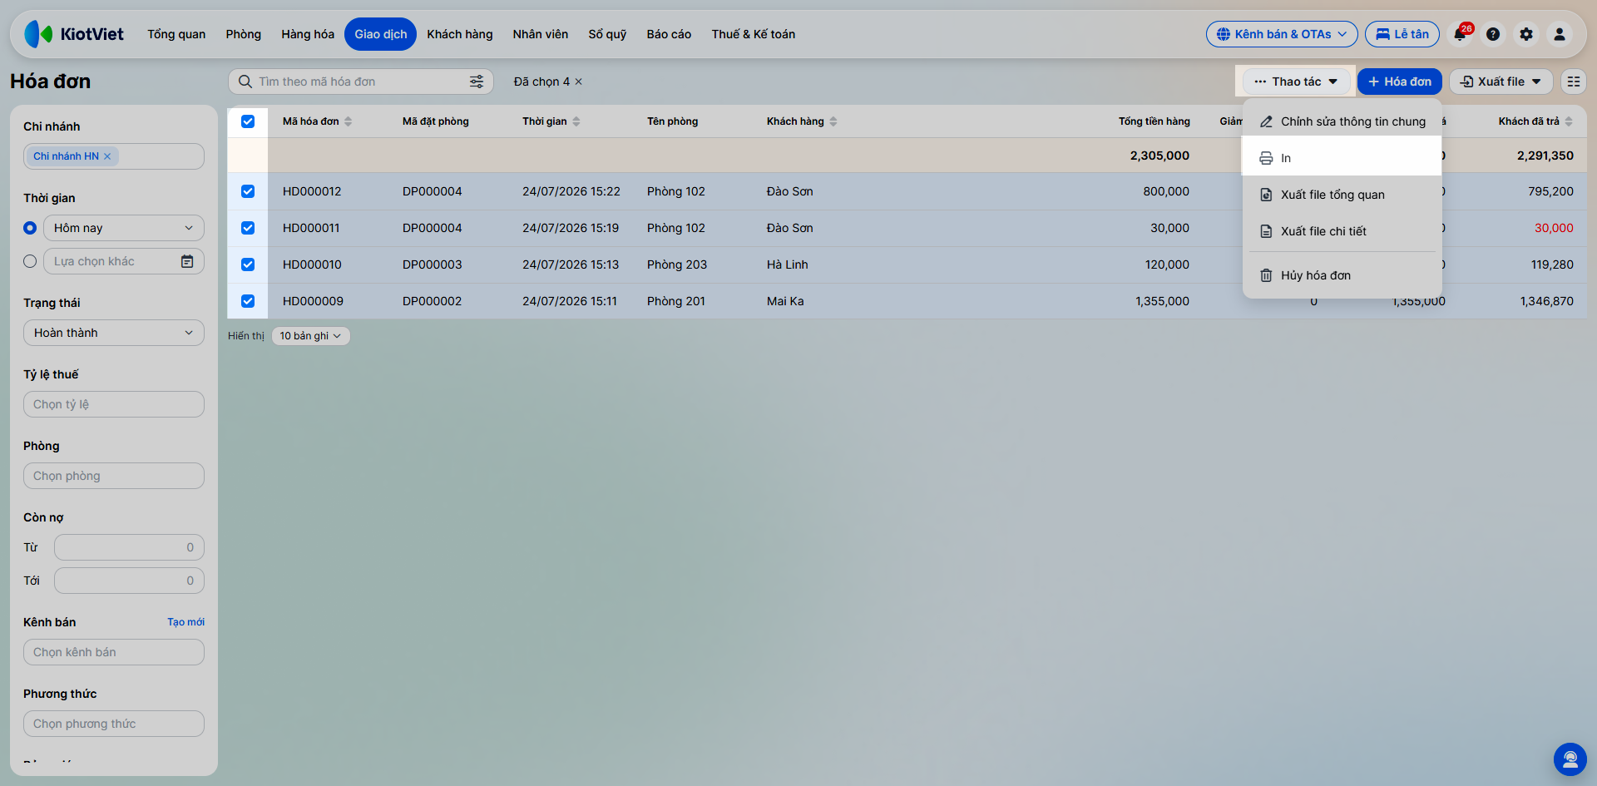Click the 'Còn nợ' 'Từ' amount field

[129, 547]
